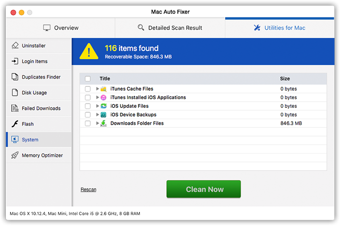Check the iOS Update Files checkbox
The height and width of the screenshot is (226, 340).
87,106
